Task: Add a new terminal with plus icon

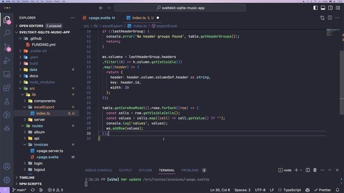Action: click(x=296, y=170)
